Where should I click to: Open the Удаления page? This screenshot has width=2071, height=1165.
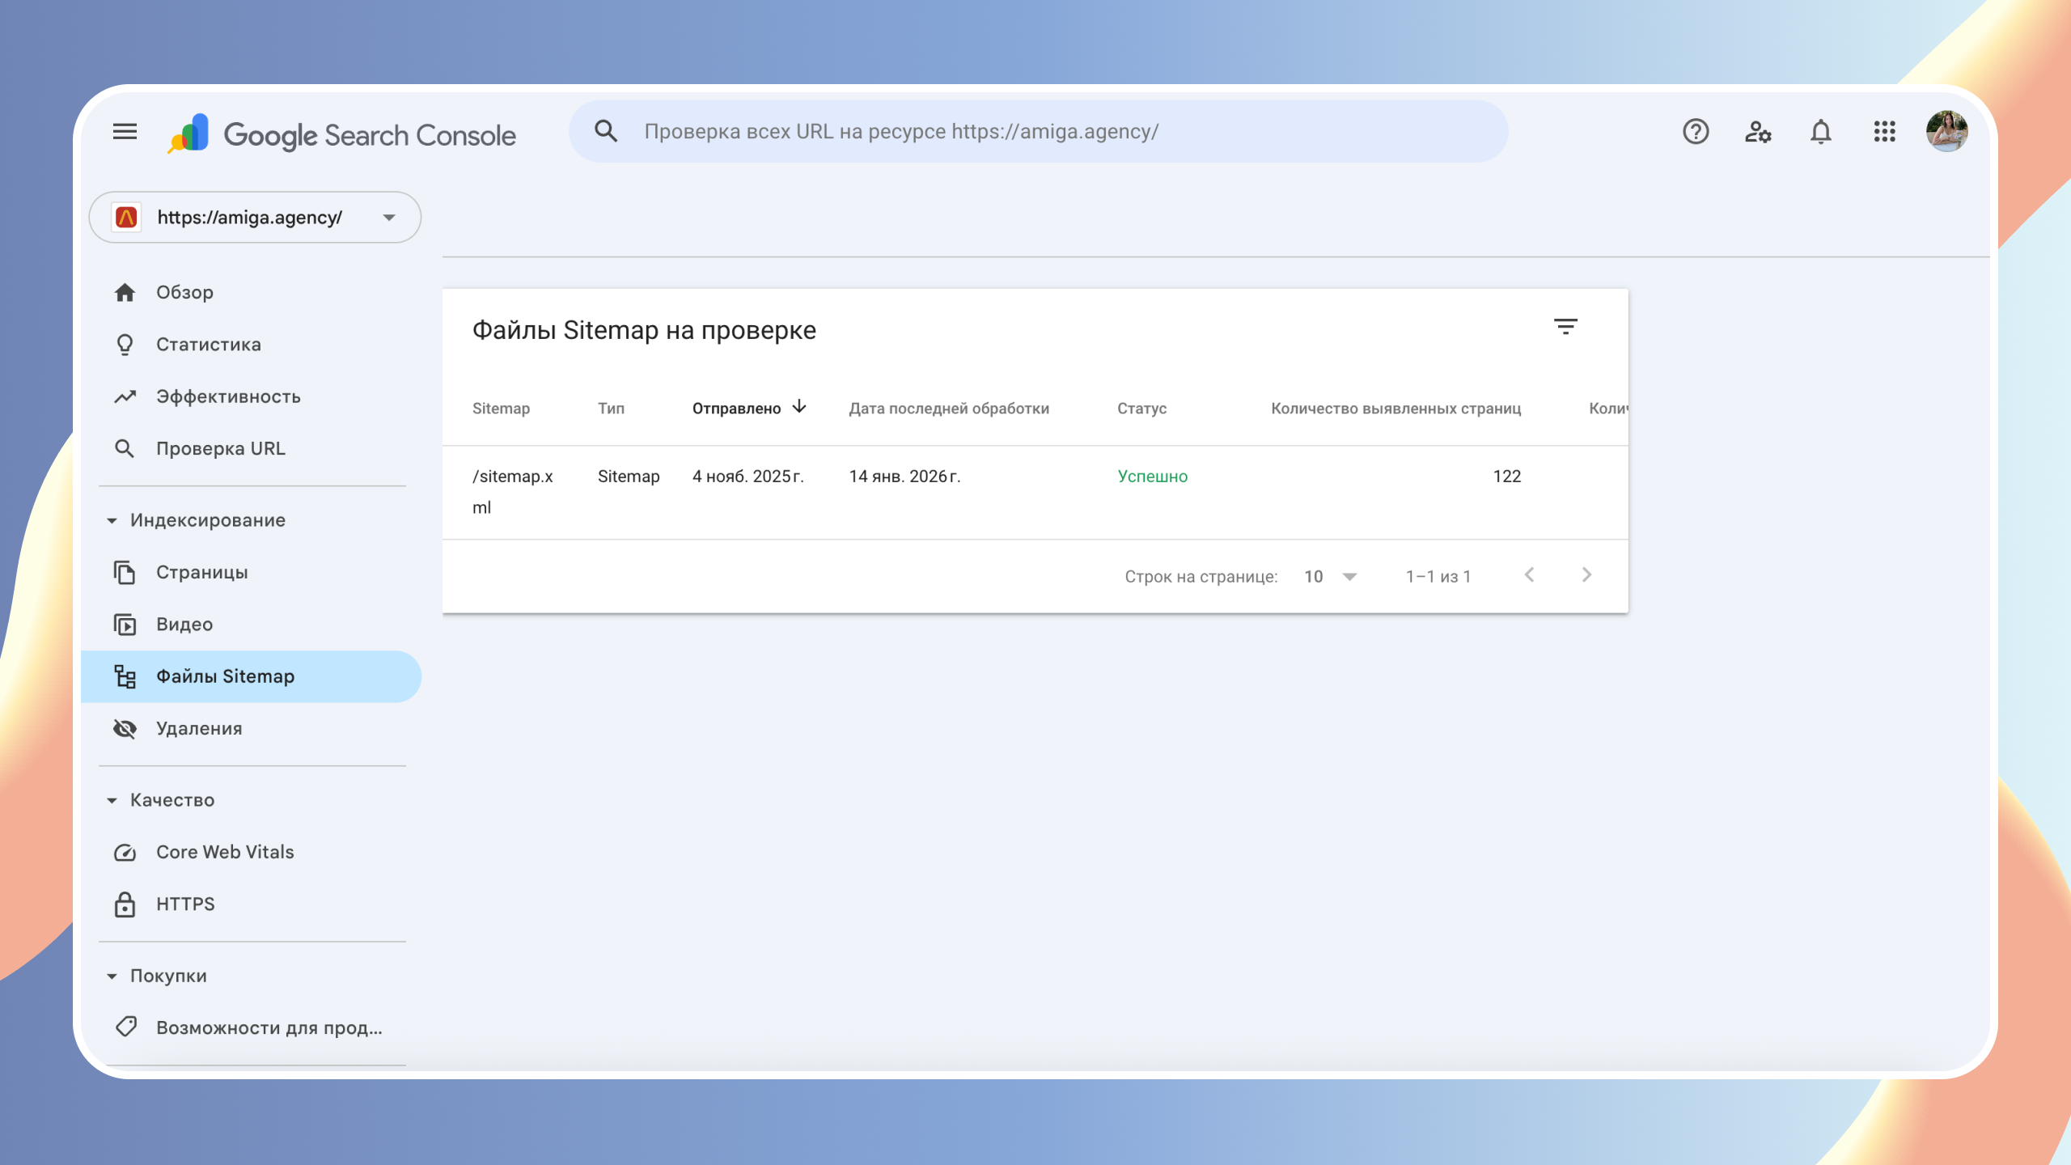point(199,728)
